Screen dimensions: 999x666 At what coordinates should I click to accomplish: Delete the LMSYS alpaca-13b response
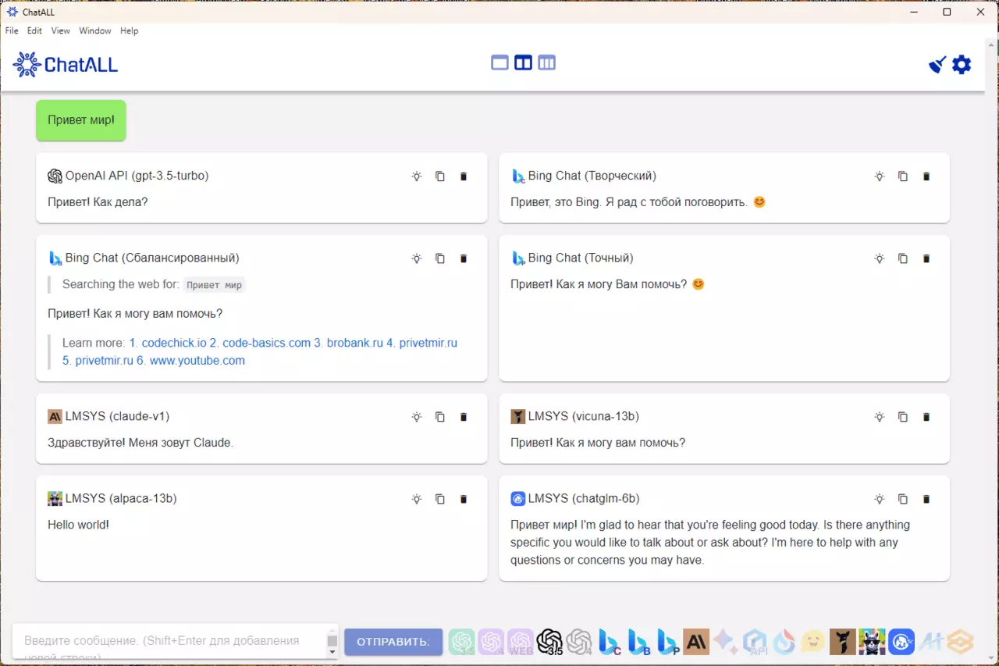coord(464,499)
